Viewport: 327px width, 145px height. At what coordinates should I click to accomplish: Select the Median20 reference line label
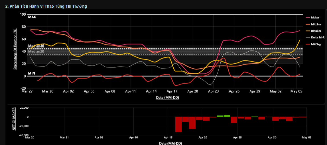(x=36, y=51)
